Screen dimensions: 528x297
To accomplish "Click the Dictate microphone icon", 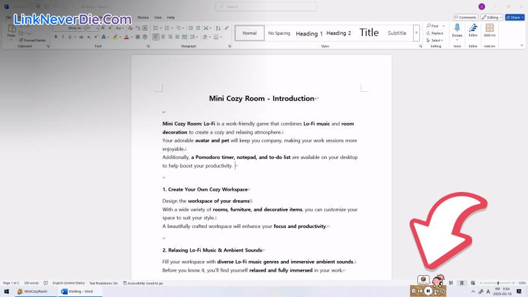I will click(457, 29).
